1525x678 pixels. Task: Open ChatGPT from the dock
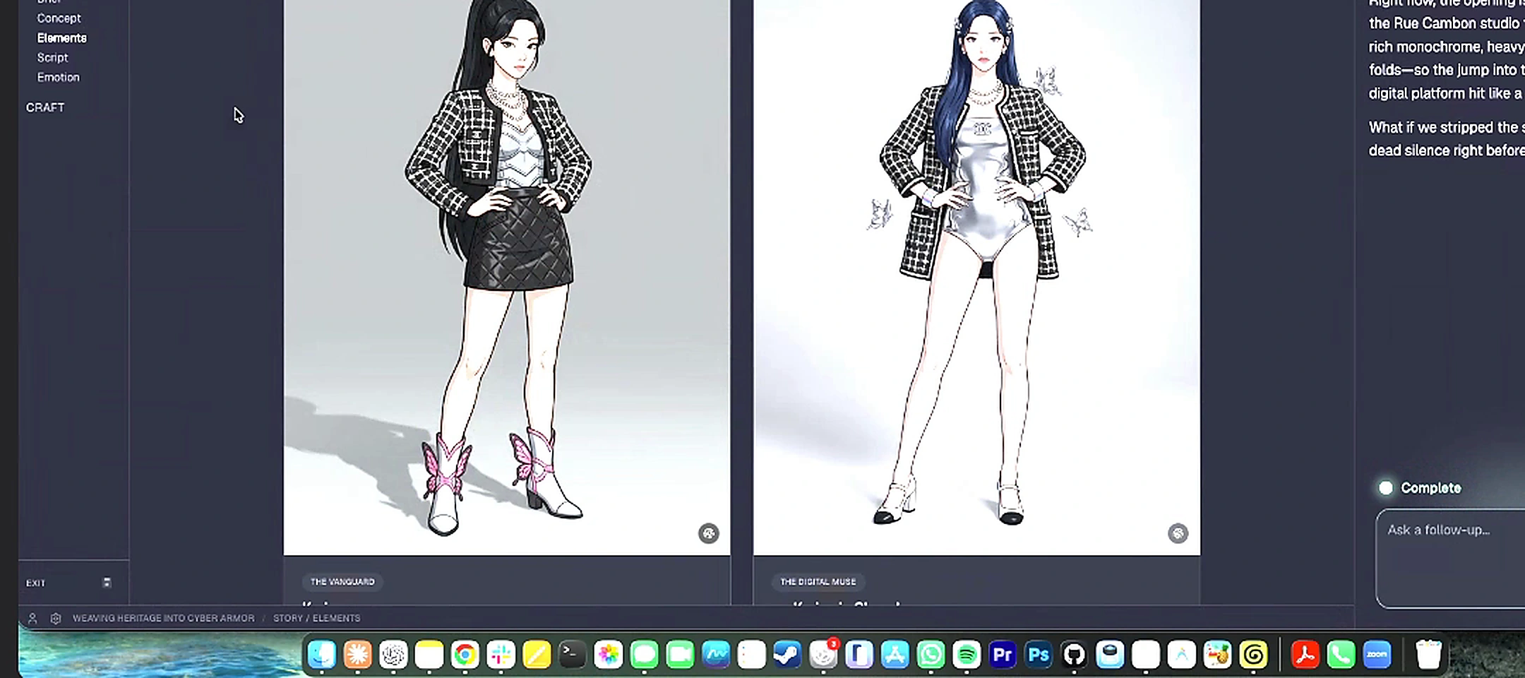393,655
